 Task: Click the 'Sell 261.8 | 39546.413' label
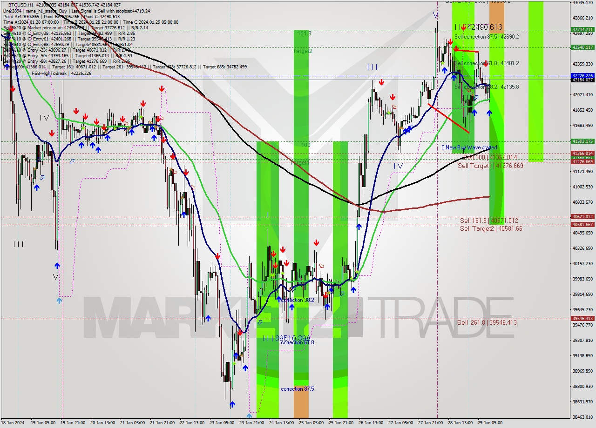click(x=487, y=322)
